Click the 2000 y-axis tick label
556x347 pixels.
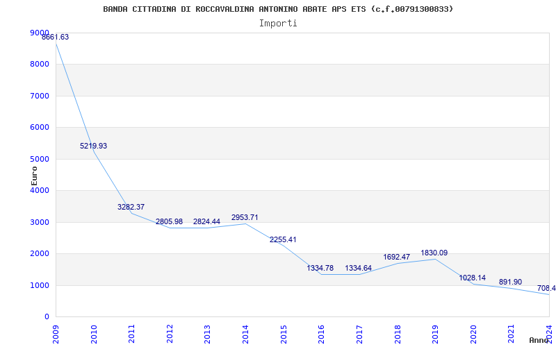point(40,254)
